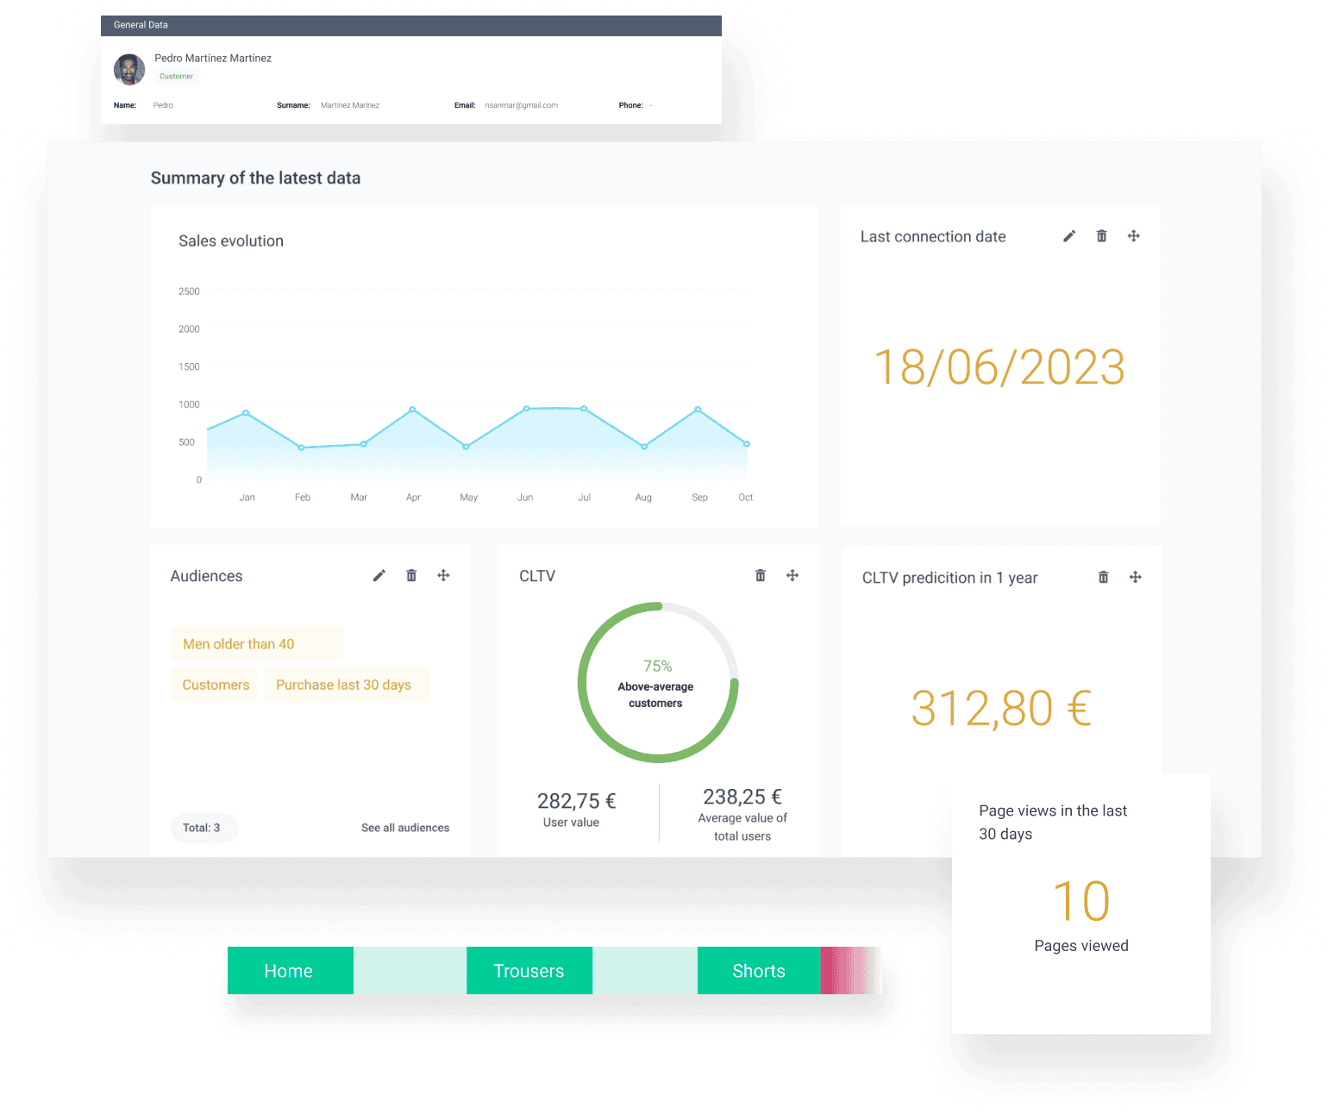Open the See all audiences link
1328x1120 pixels.
[405, 828]
